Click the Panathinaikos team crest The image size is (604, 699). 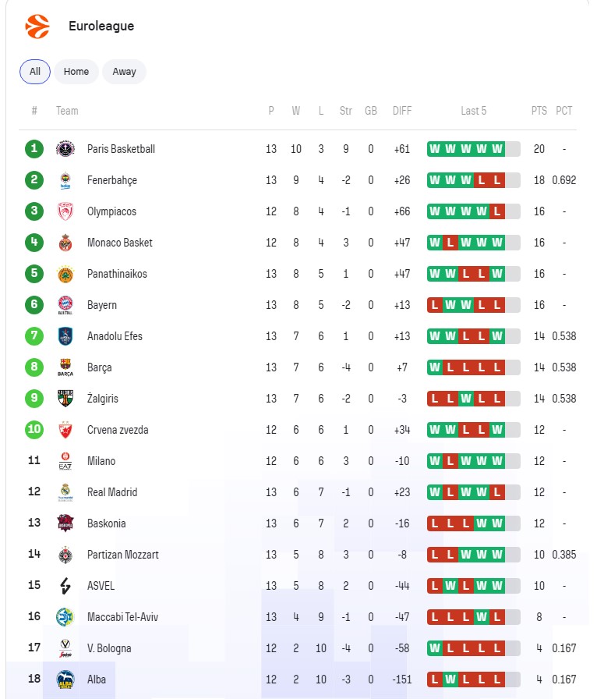[x=65, y=274]
